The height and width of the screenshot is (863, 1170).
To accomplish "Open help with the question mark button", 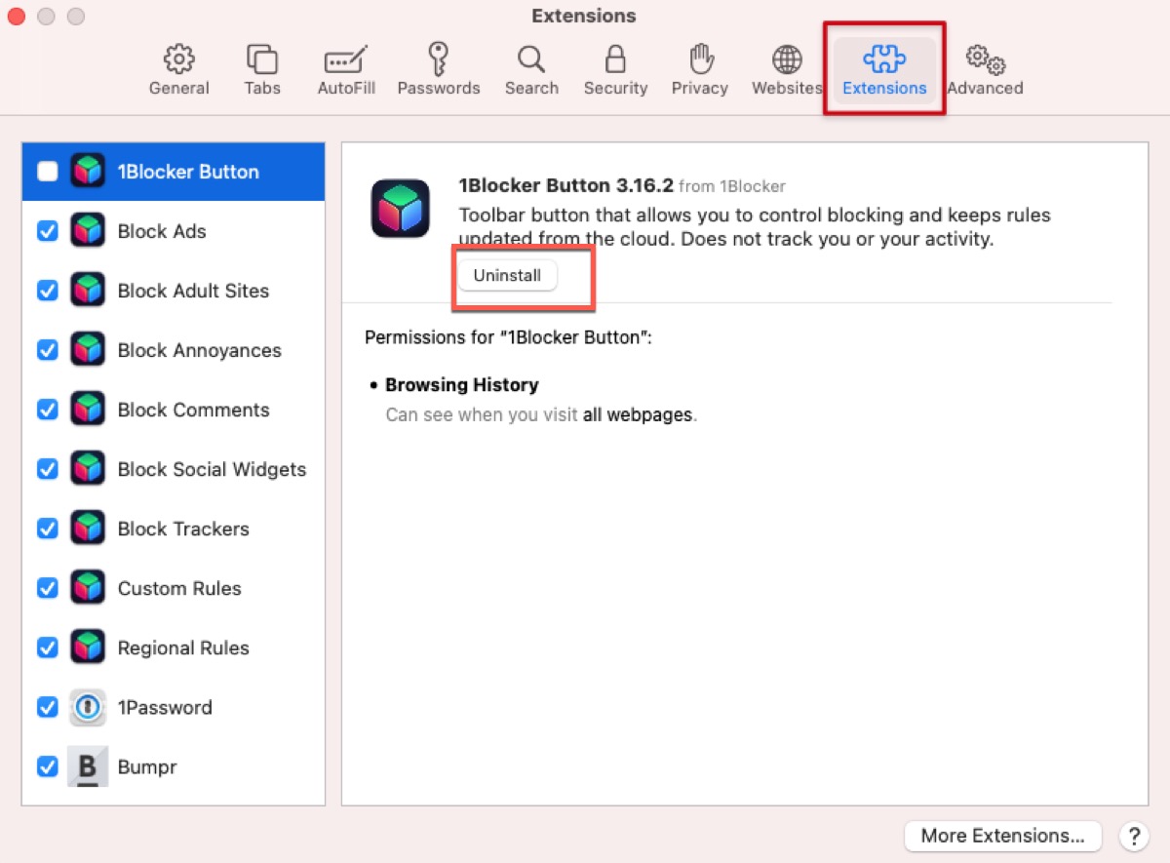I will click(1133, 836).
